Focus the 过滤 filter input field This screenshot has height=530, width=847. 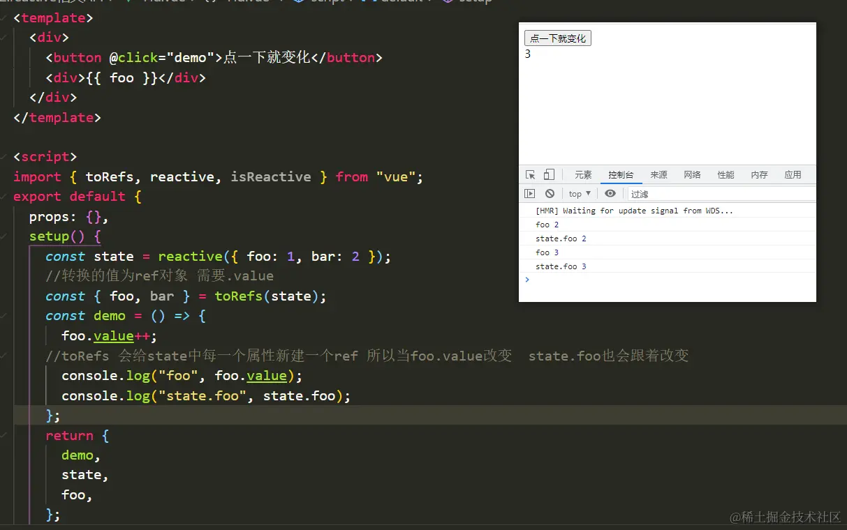click(721, 194)
